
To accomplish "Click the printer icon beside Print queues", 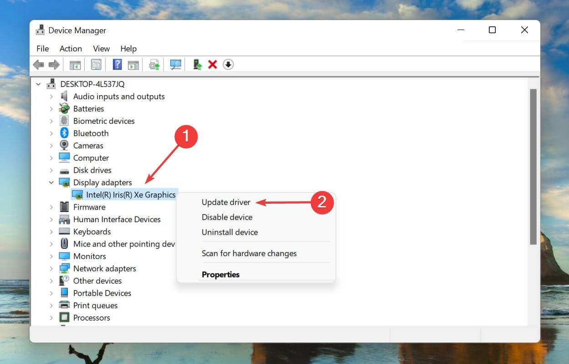I will tap(65, 305).
